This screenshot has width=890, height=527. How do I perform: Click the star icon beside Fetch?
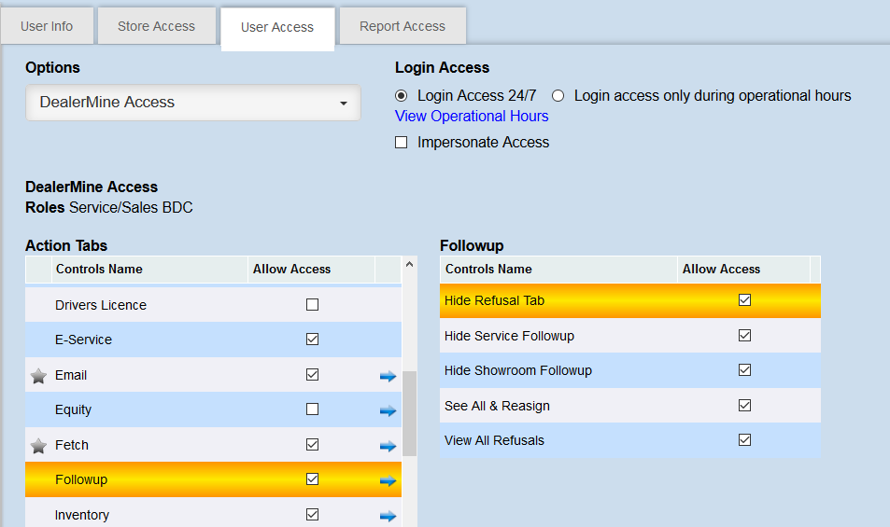pos(38,446)
